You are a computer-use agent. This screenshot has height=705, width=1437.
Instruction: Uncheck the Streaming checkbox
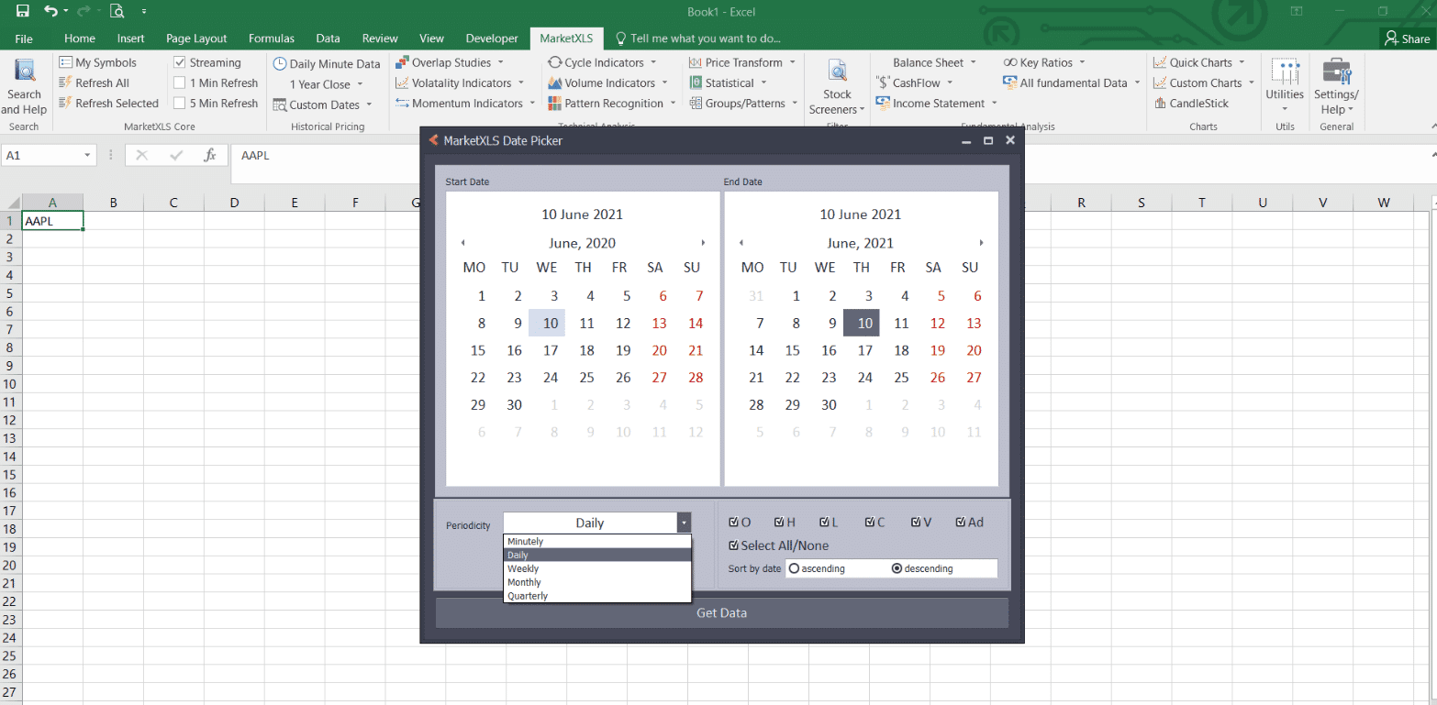coord(180,63)
